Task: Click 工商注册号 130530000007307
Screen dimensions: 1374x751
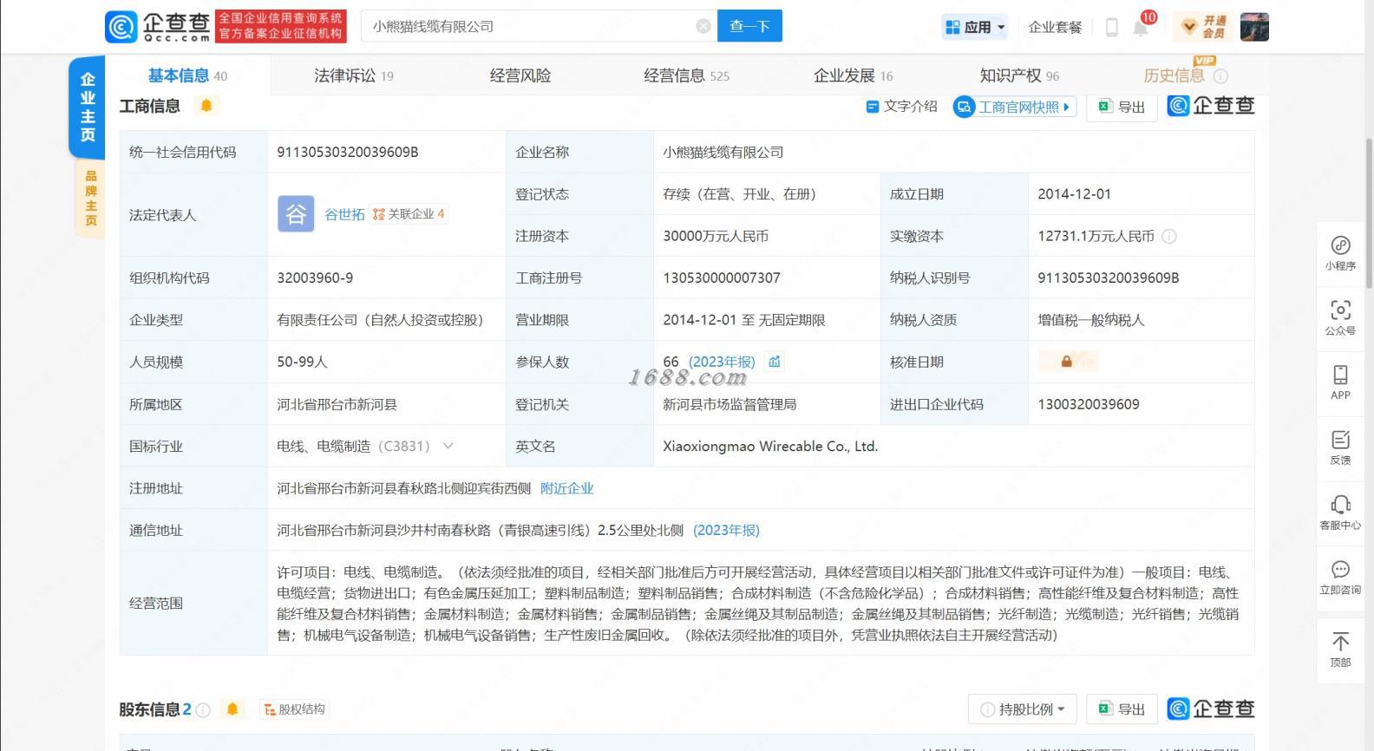Action: (722, 278)
